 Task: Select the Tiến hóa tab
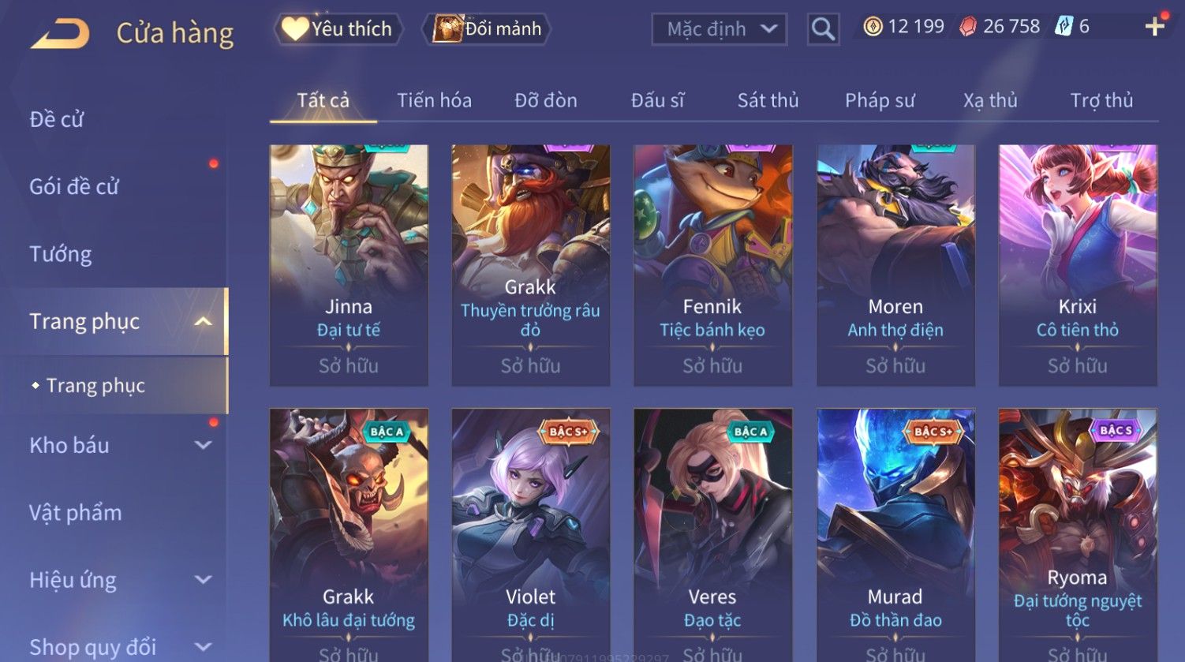tap(434, 100)
